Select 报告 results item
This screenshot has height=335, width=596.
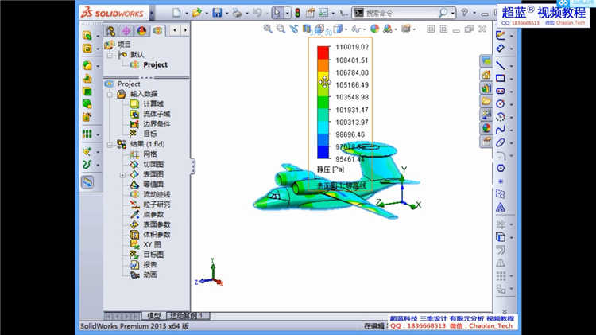tap(150, 264)
